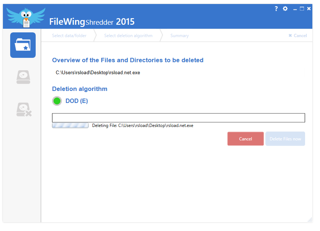The width and height of the screenshot is (320, 231).
Task: Select the disk with X sidebar icon
Action: [x=24, y=109]
